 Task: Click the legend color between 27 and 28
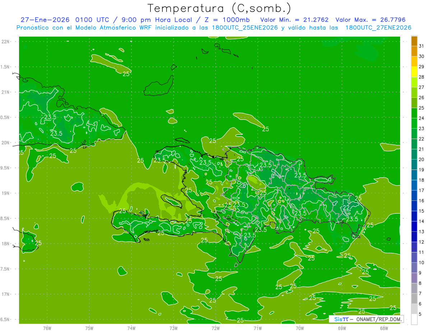[x=414, y=82]
